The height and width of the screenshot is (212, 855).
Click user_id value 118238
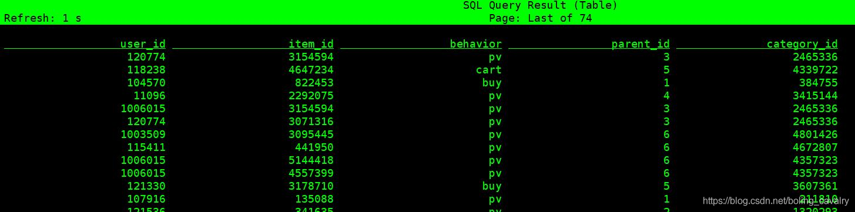pos(146,70)
